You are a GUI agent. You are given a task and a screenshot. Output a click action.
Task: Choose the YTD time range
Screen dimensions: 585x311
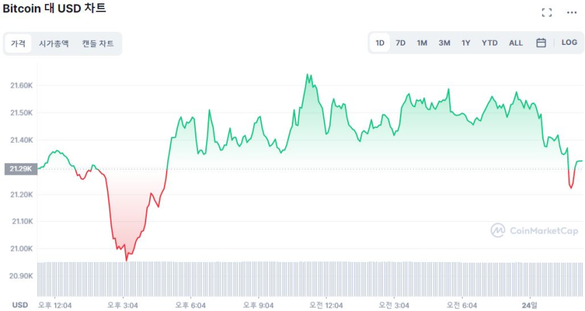pos(490,43)
